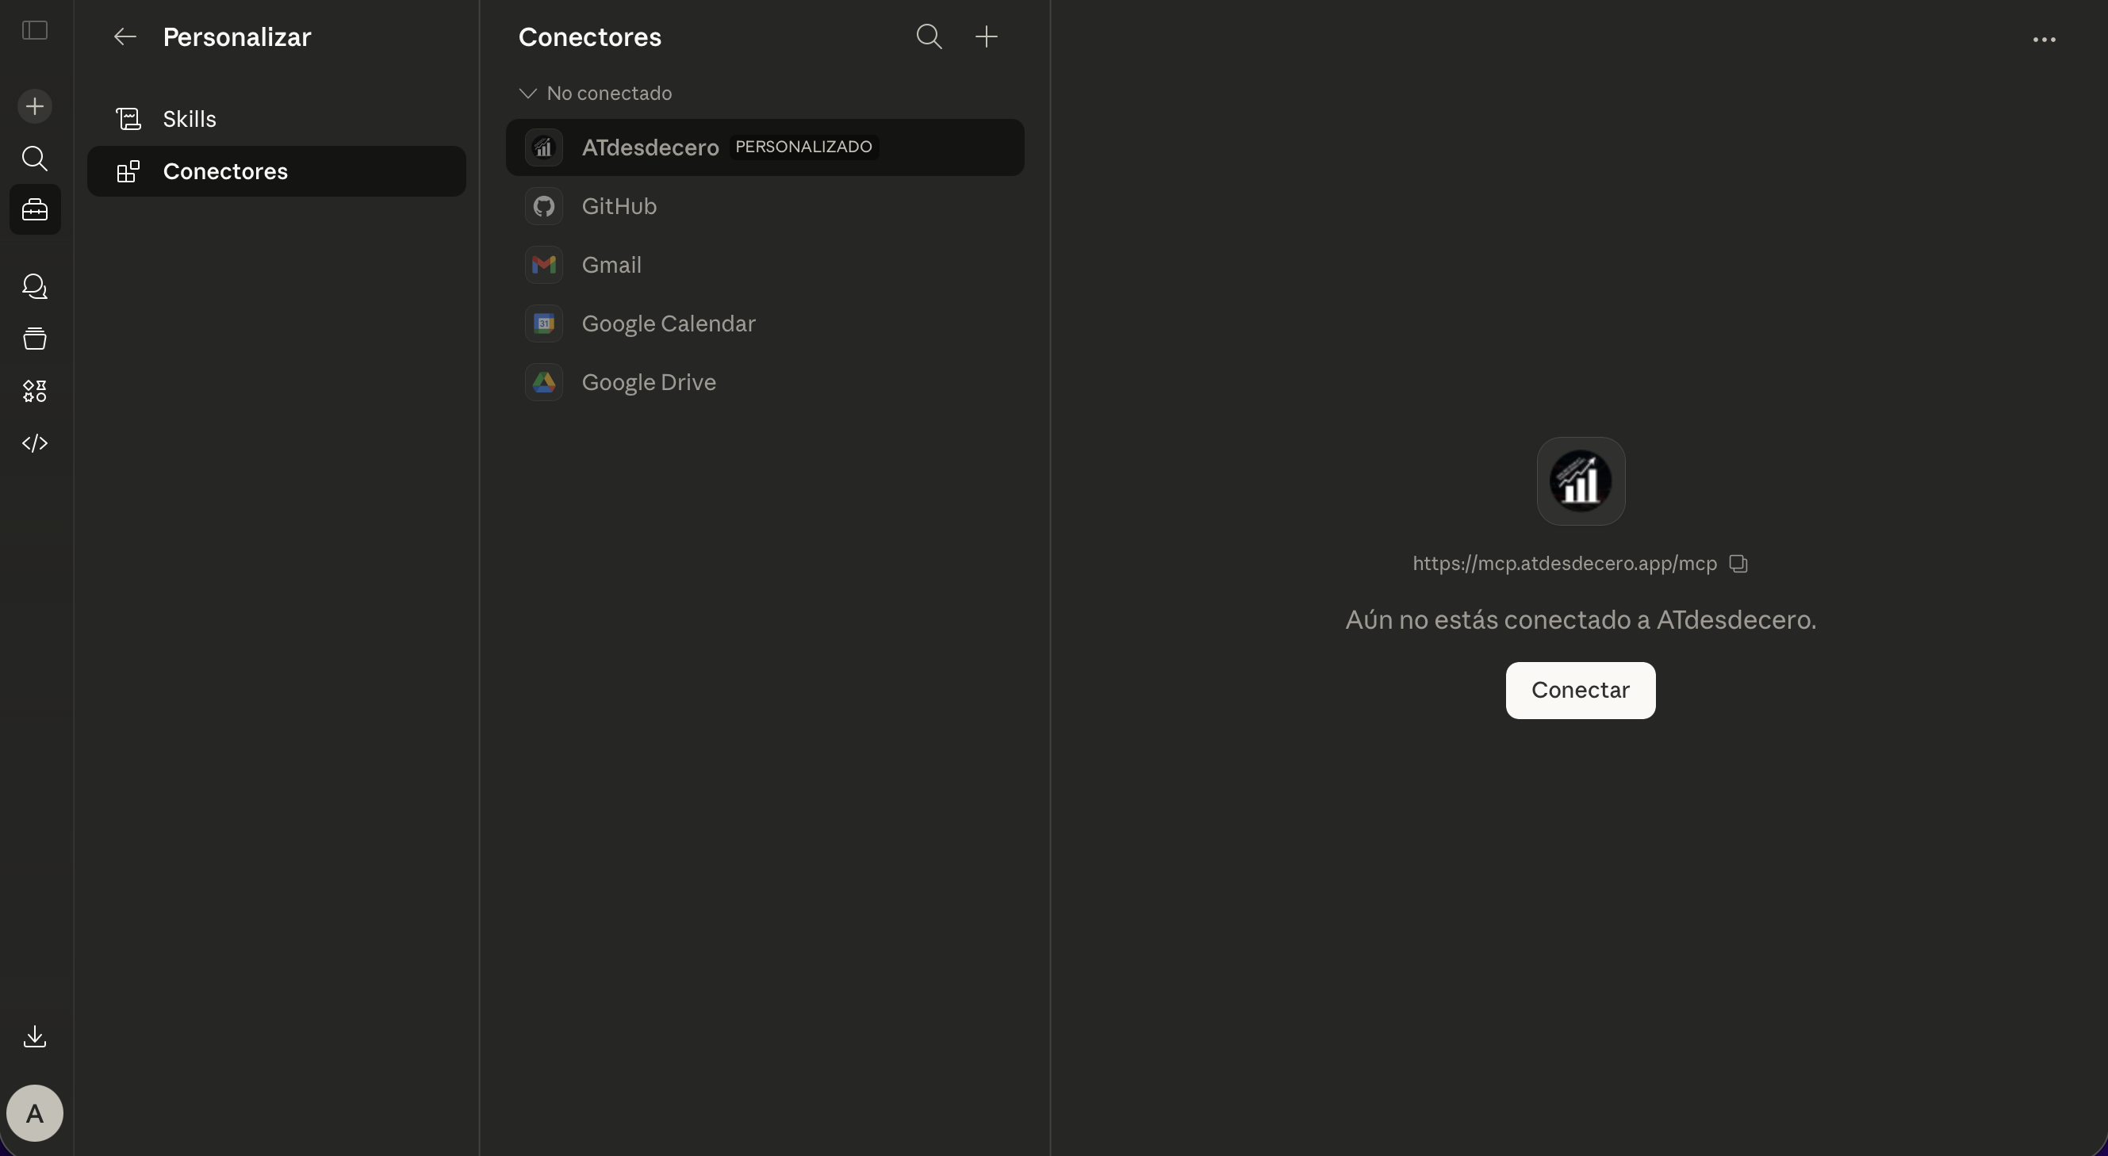
Task: Add a new connector with the plus icon
Action: [986, 36]
